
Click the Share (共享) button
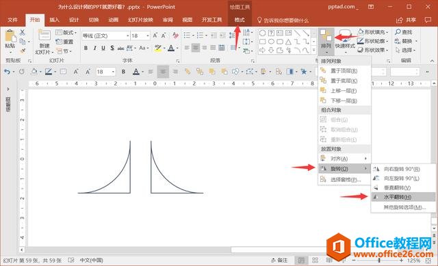pyautogui.click(x=406, y=20)
